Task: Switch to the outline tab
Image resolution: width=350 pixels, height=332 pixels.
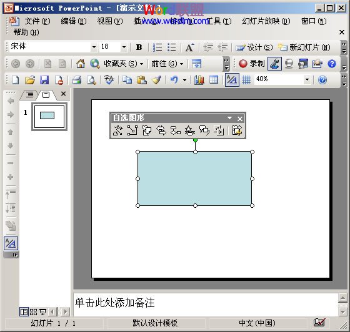Action: (x=29, y=95)
